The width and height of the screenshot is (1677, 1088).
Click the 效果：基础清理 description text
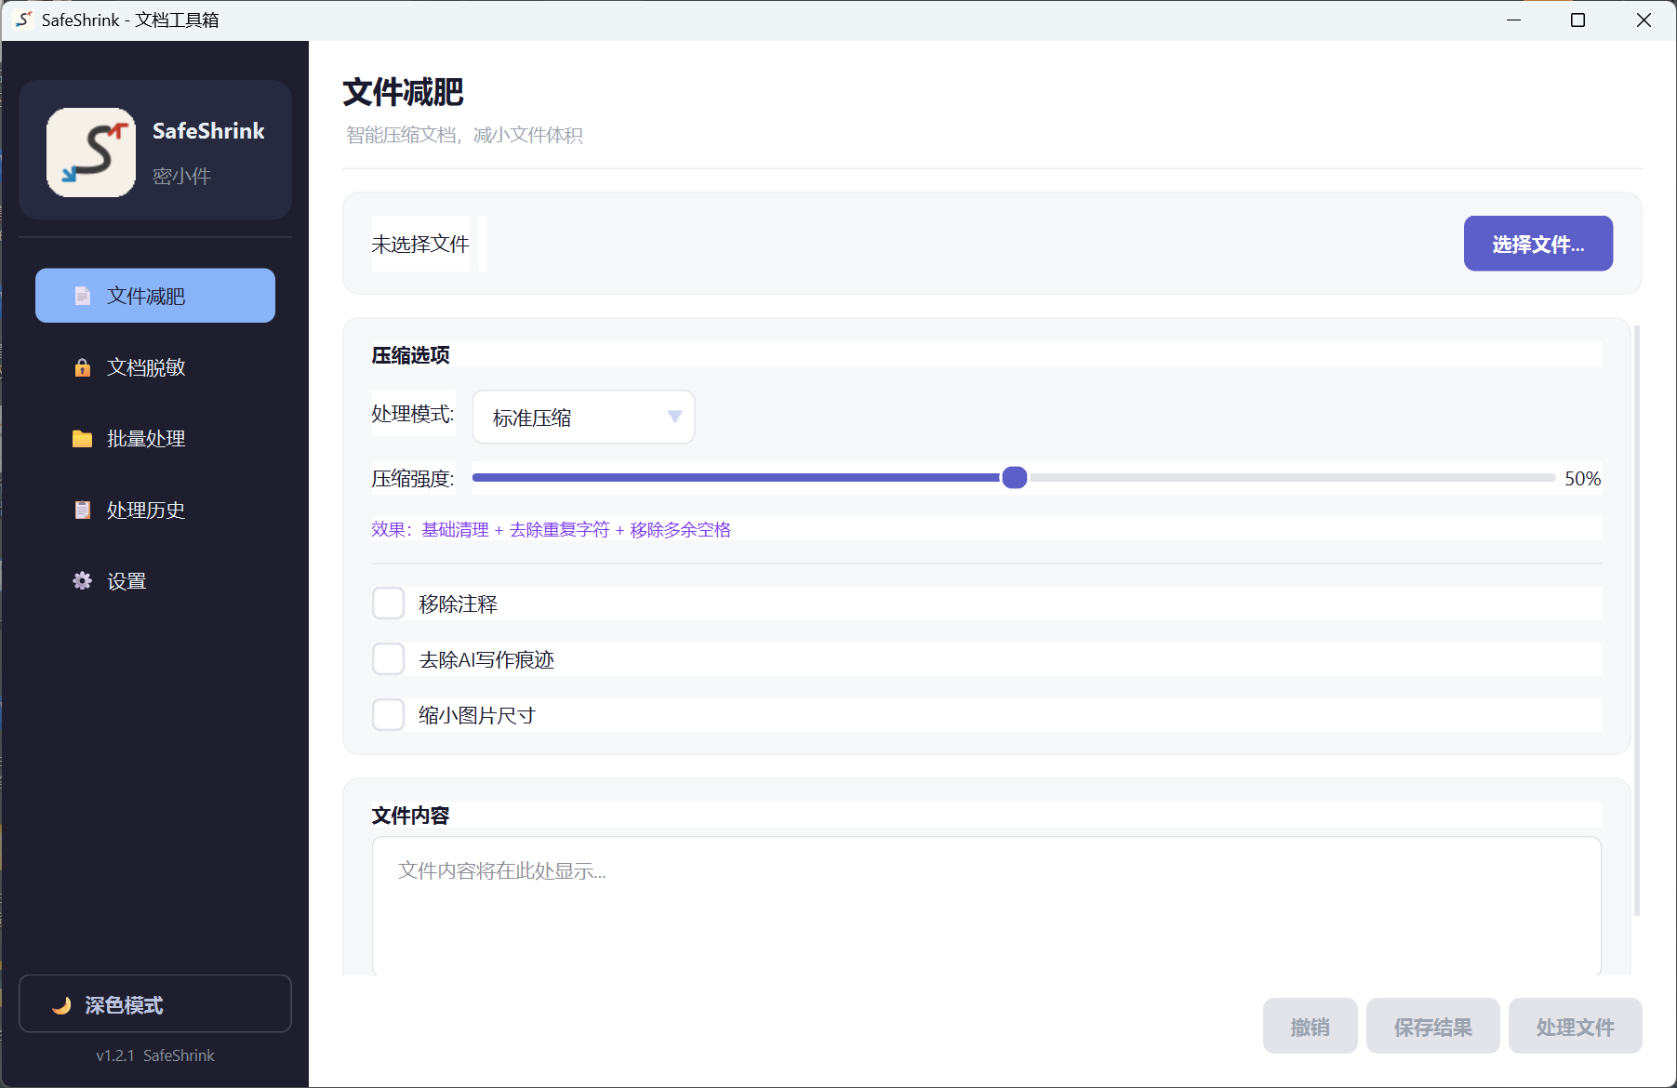coord(552,530)
